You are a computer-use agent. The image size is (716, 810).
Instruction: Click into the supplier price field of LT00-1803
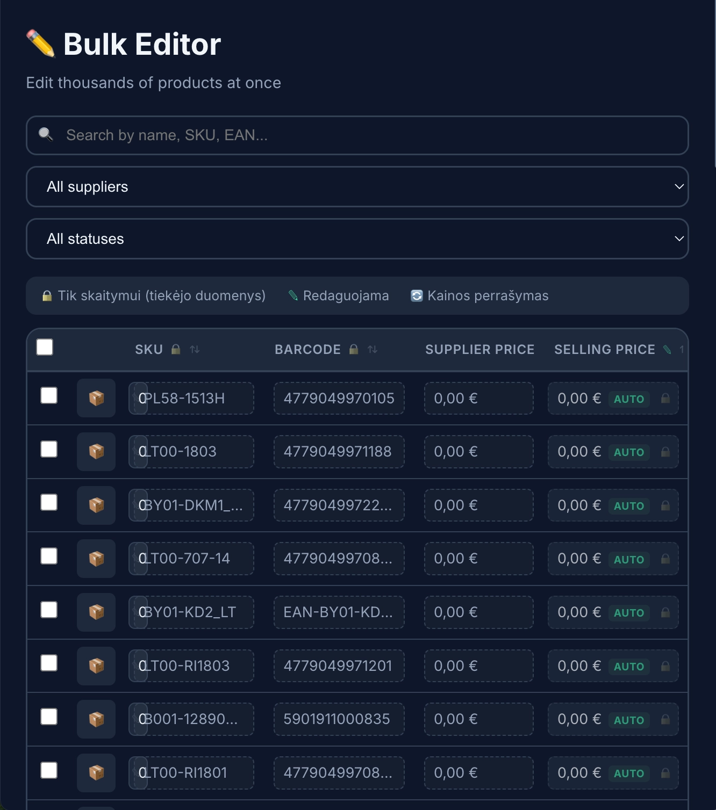pos(478,451)
